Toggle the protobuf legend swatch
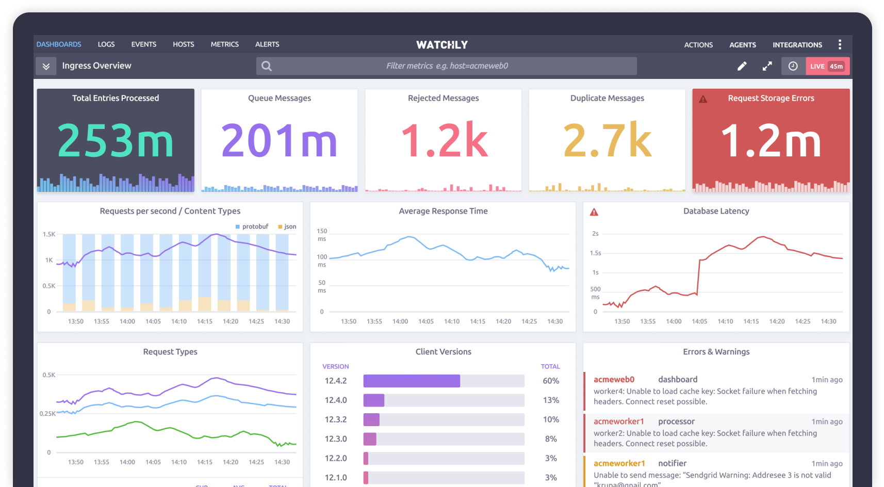 (238, 226)
